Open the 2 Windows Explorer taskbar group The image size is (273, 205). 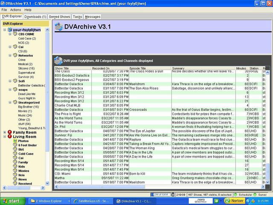coord(49,201)
